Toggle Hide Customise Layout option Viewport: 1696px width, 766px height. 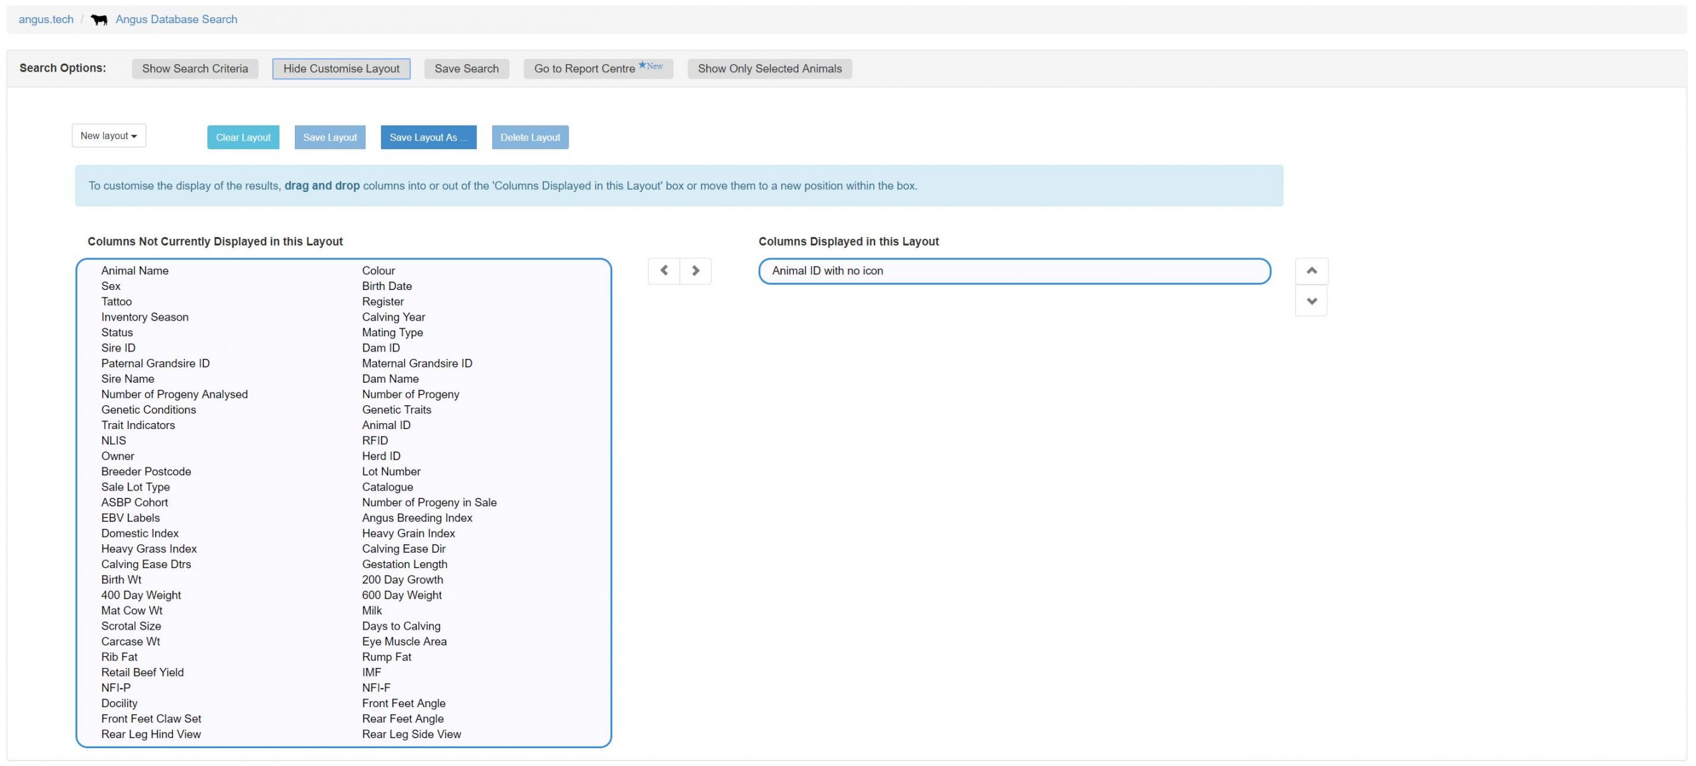(x=341, y=69)
